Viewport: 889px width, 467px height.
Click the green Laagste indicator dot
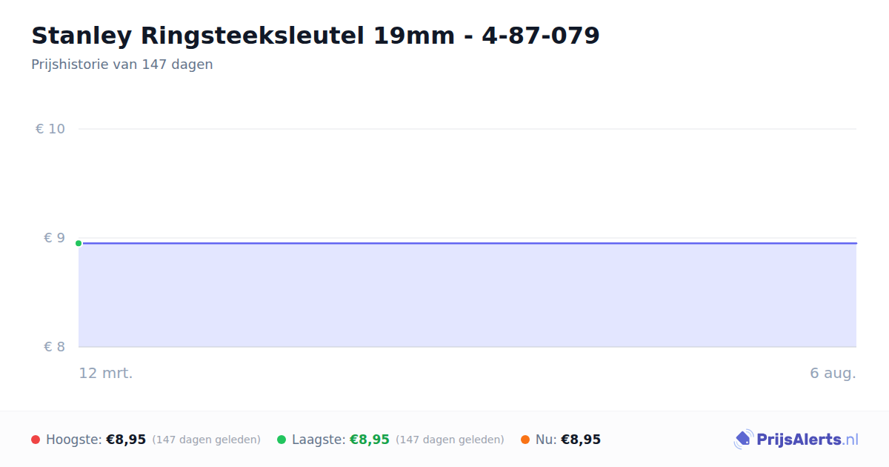[282, 440]
